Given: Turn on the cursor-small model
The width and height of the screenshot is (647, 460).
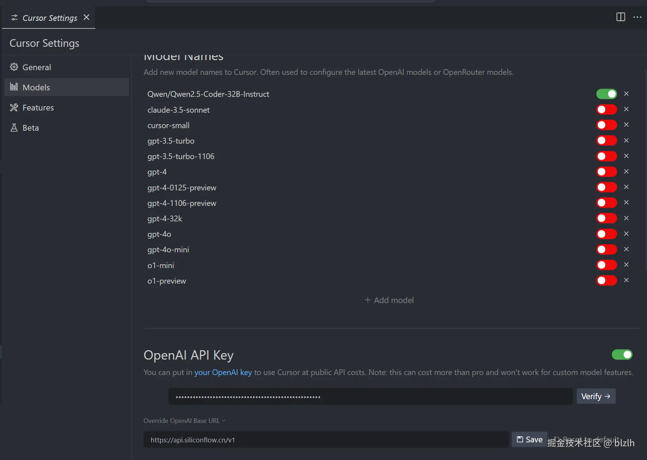Looking at the screenshot, I should click(x=607, y=125).
